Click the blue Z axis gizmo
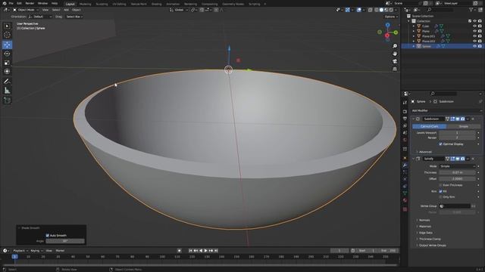 click(x=387, y=25)
